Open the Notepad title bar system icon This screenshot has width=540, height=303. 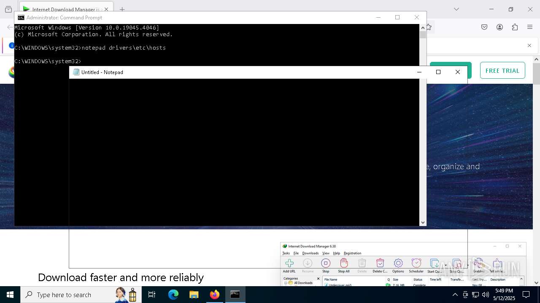[76, 72]
